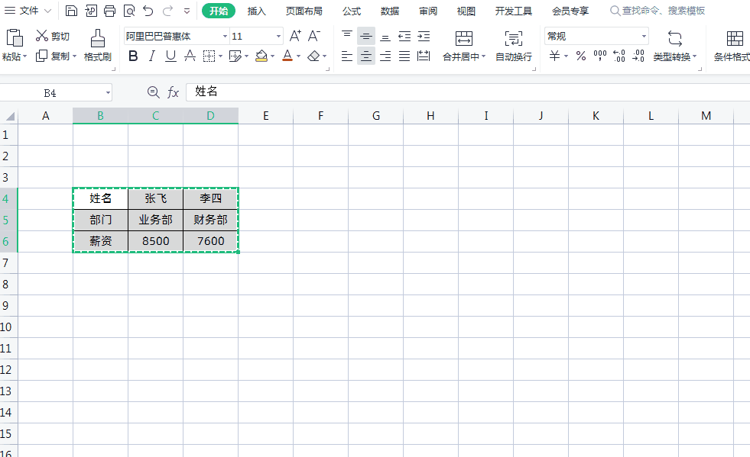The image size is (750, 457).
Task: Apply red font color button
Action: [287, 56]
